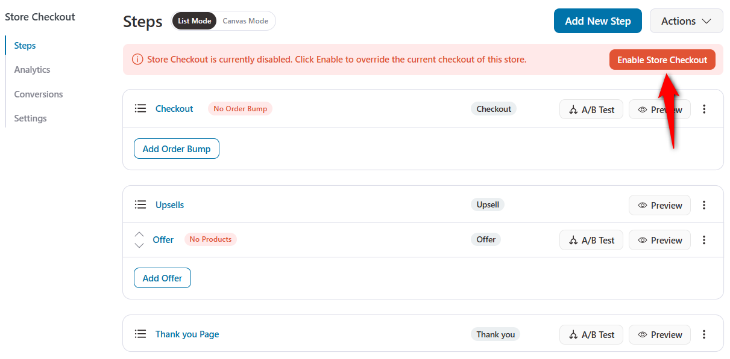Open the Settings sidebar tab
This screenshot has height=359, width=730.
coord(31,118)
